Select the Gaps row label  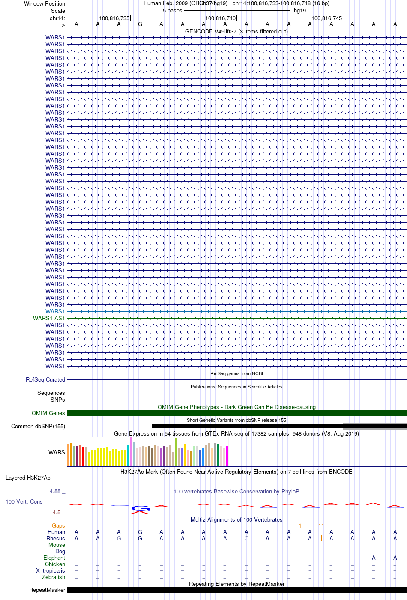click(x=58, y=525)
